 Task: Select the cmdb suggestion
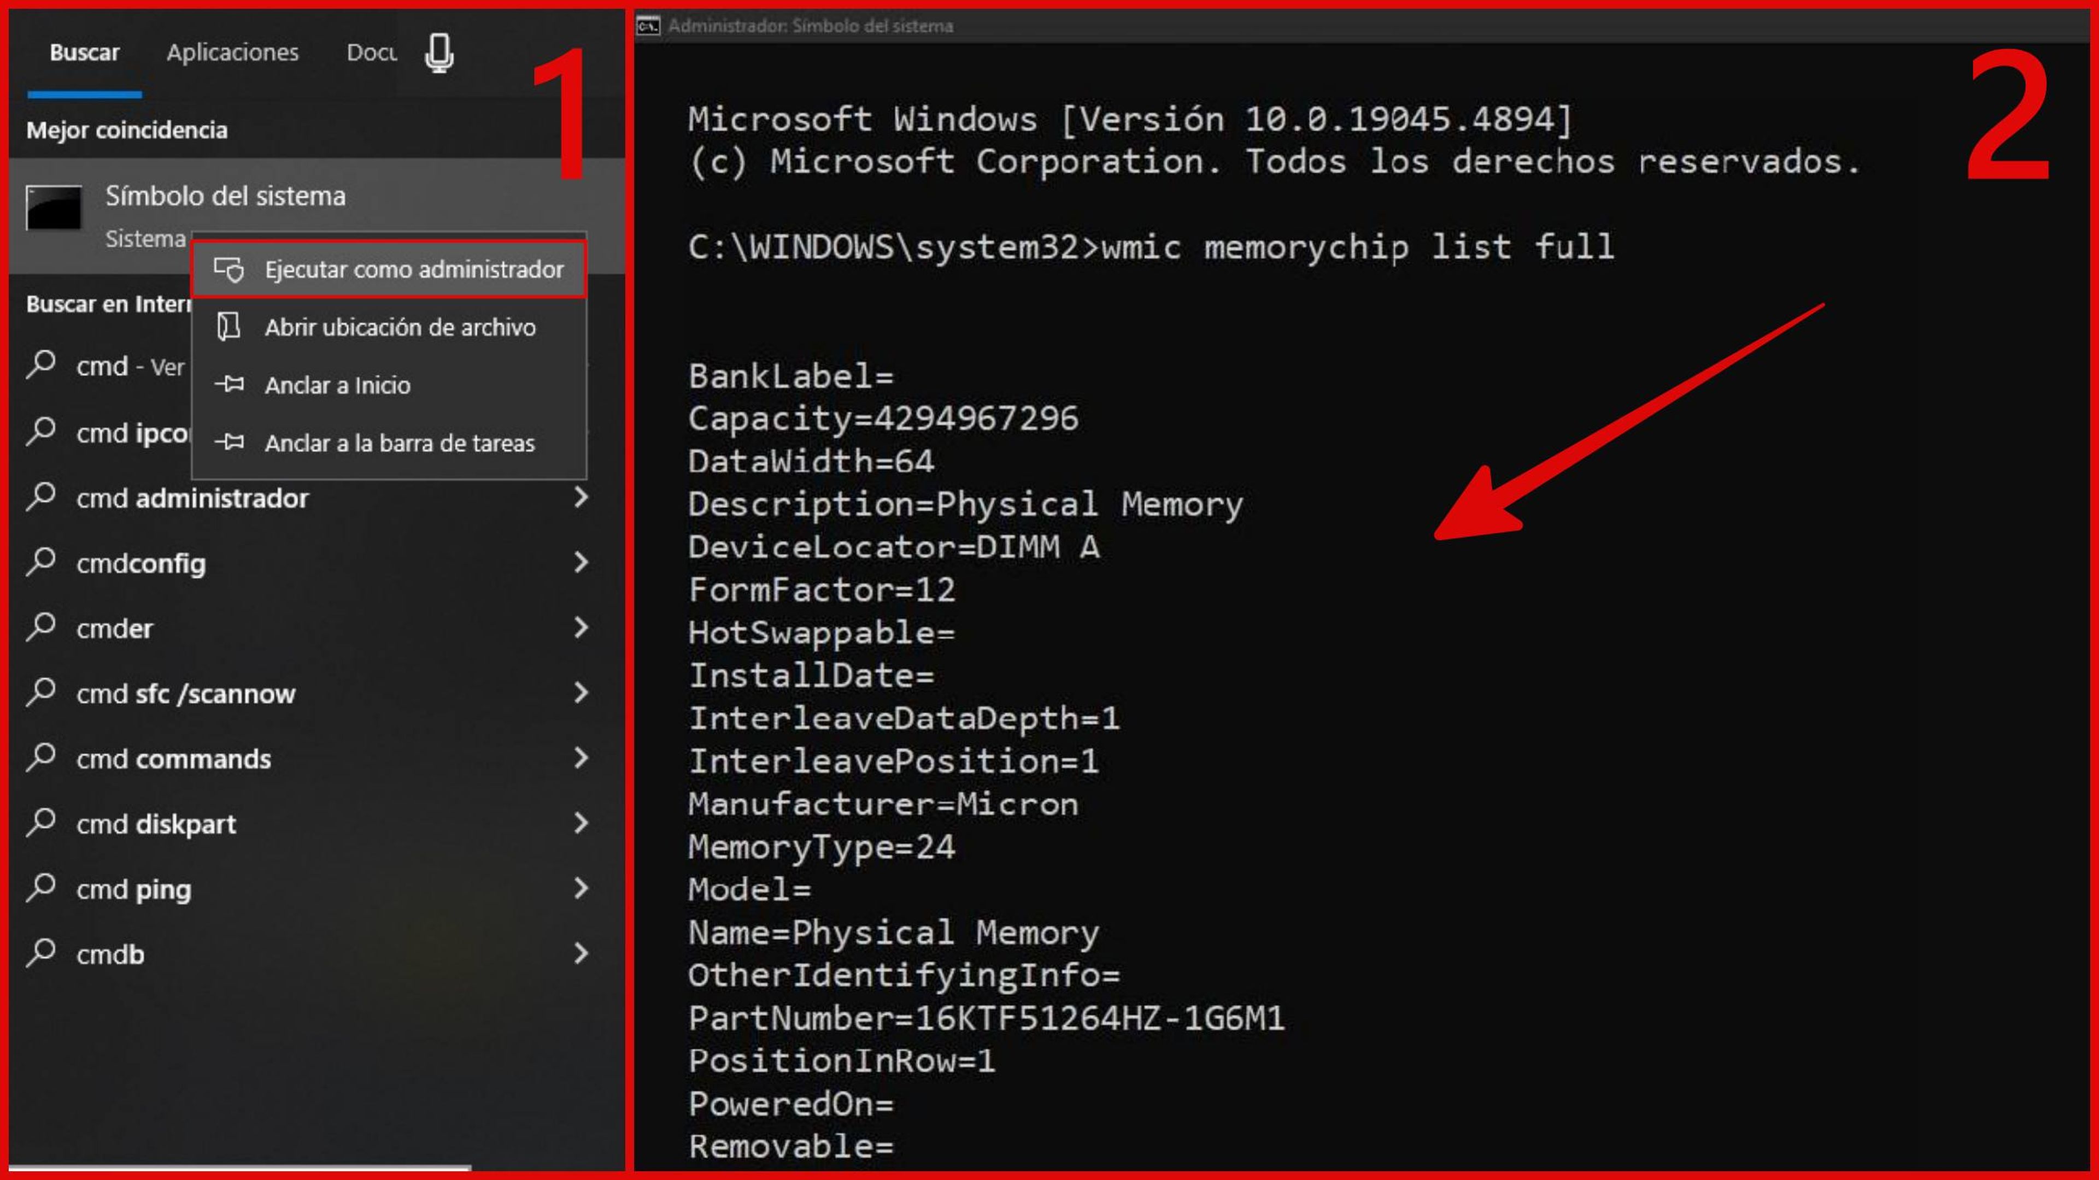[x=316, y=953]
